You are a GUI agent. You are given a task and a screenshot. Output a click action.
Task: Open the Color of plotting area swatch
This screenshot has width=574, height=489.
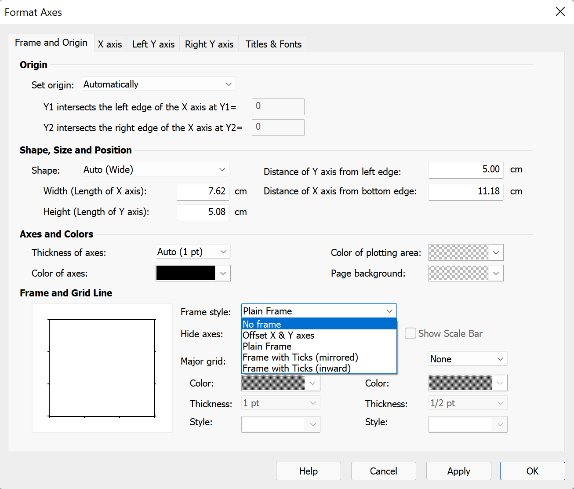pos(465,253)
